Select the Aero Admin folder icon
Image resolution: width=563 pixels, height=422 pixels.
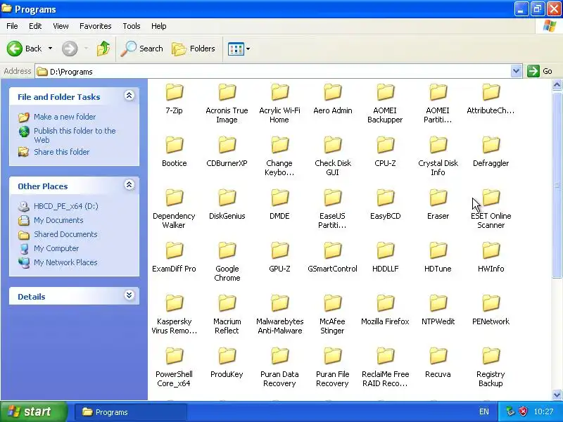tap(332, 92)
